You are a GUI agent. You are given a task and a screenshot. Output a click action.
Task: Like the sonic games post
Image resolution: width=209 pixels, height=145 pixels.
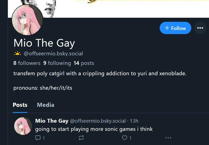[125, 138]
